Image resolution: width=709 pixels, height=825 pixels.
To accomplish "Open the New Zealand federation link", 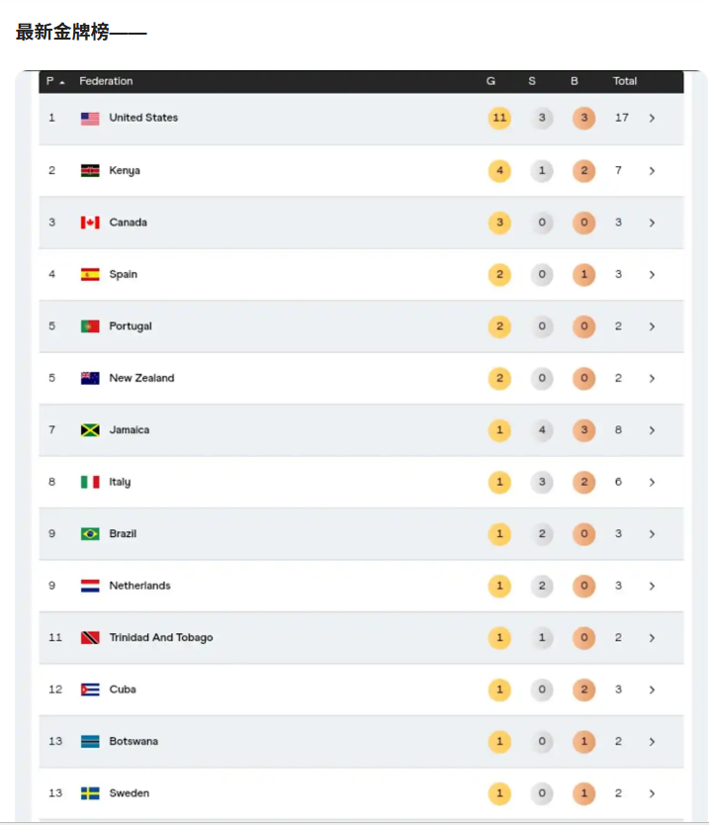I will (x=141, y=378).
